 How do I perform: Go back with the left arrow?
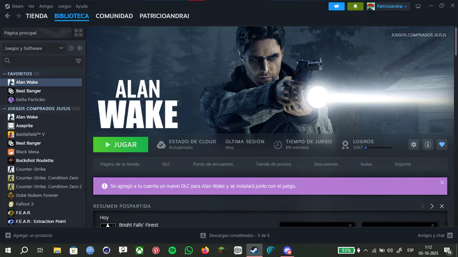point(8,16)
